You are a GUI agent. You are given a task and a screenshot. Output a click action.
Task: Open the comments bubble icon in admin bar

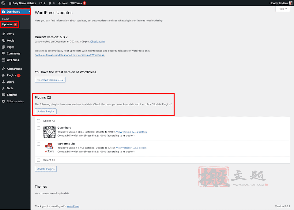pos(50,3)
